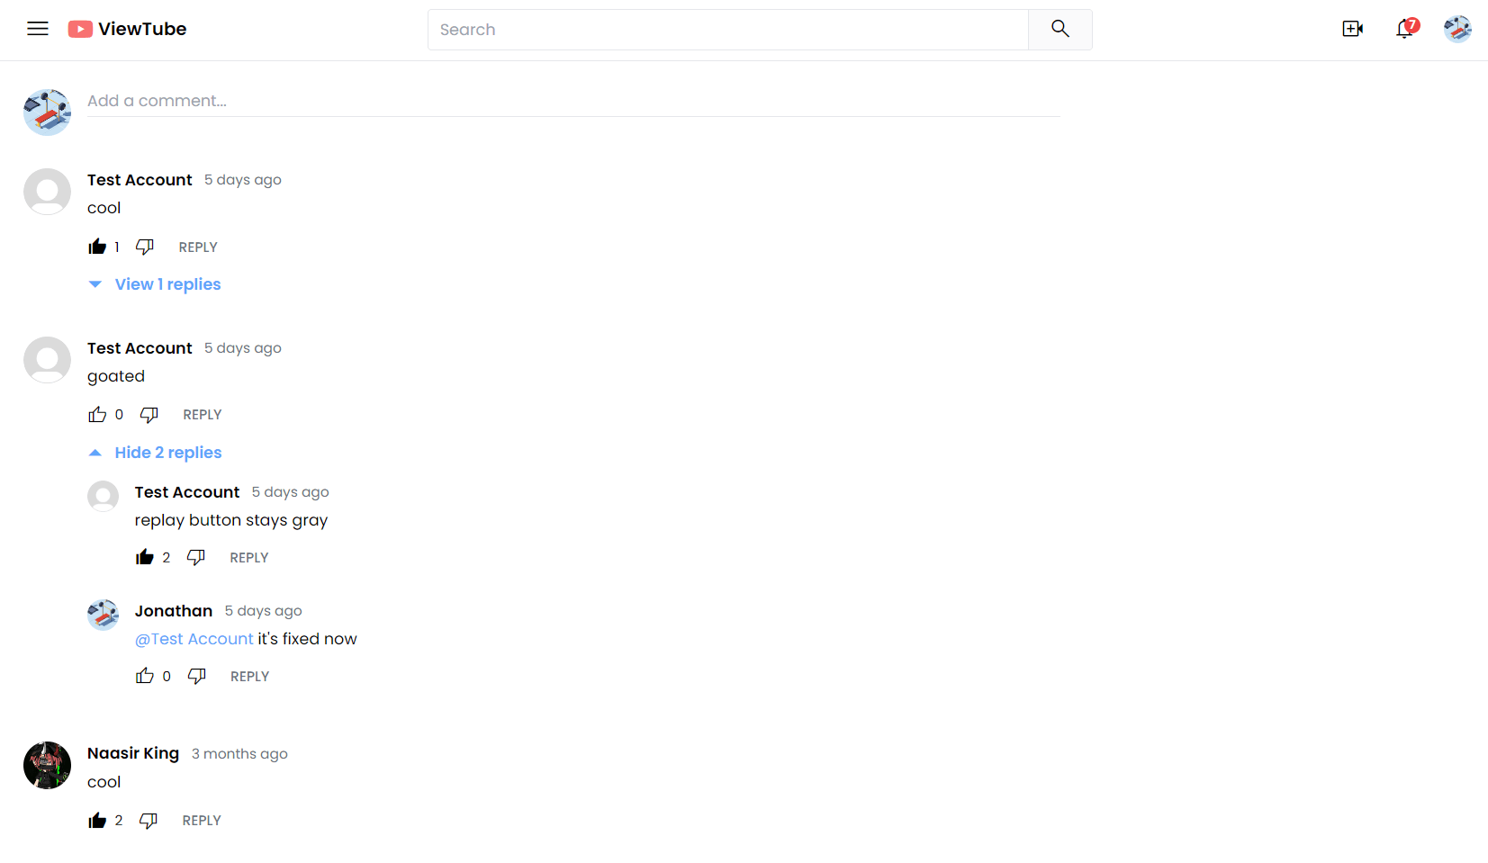Open the user profile avatar menu

(x=1457, y=29)
